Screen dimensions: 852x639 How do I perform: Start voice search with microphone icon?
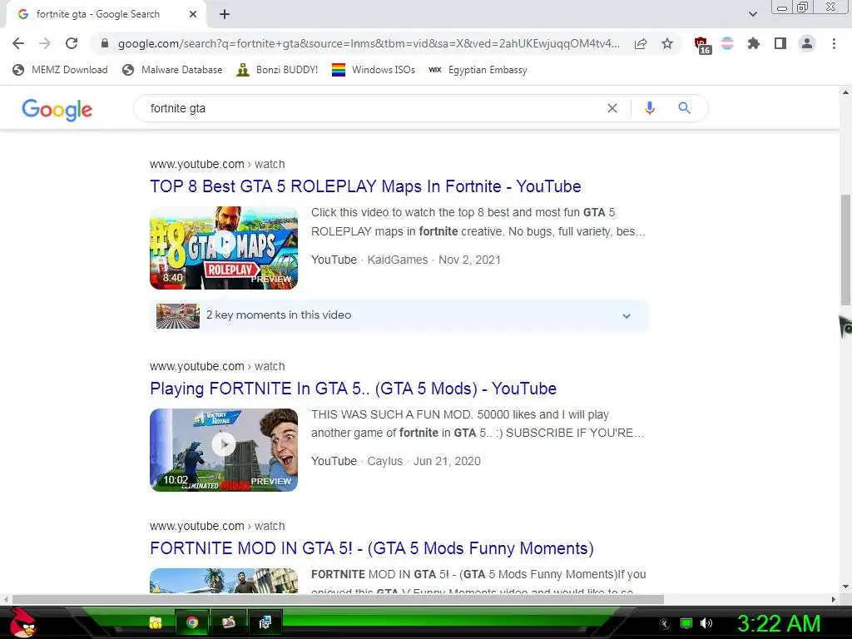[x=649, y=108]
